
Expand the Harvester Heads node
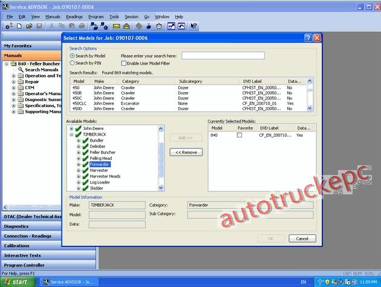point(79,176)
